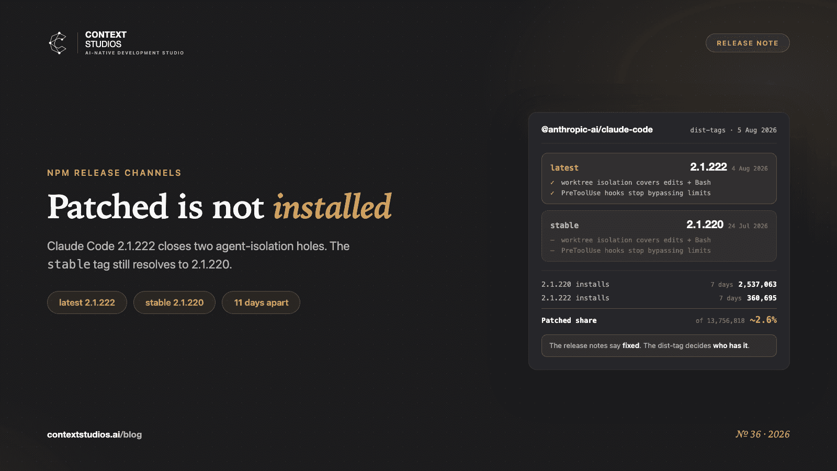The width and height of the screenshot is (837, 471).
Task: Open the contextstudios.ai/blog link
Action: [x=94, y=434]
